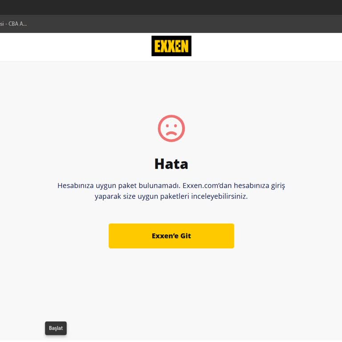
Task: Click the letter N in the EXXEN logo
Action: [x=185, y=46]
